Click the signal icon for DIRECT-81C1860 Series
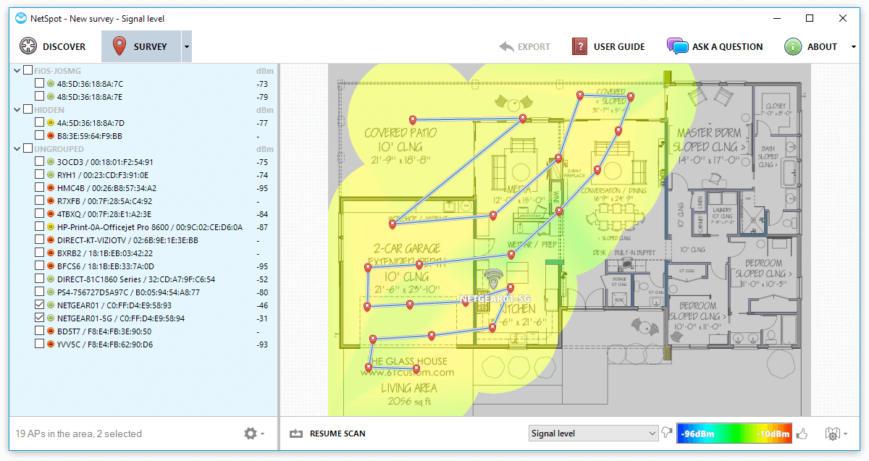Image resolution: width=869 pixels, height=461 pixels. click(51, 279)
